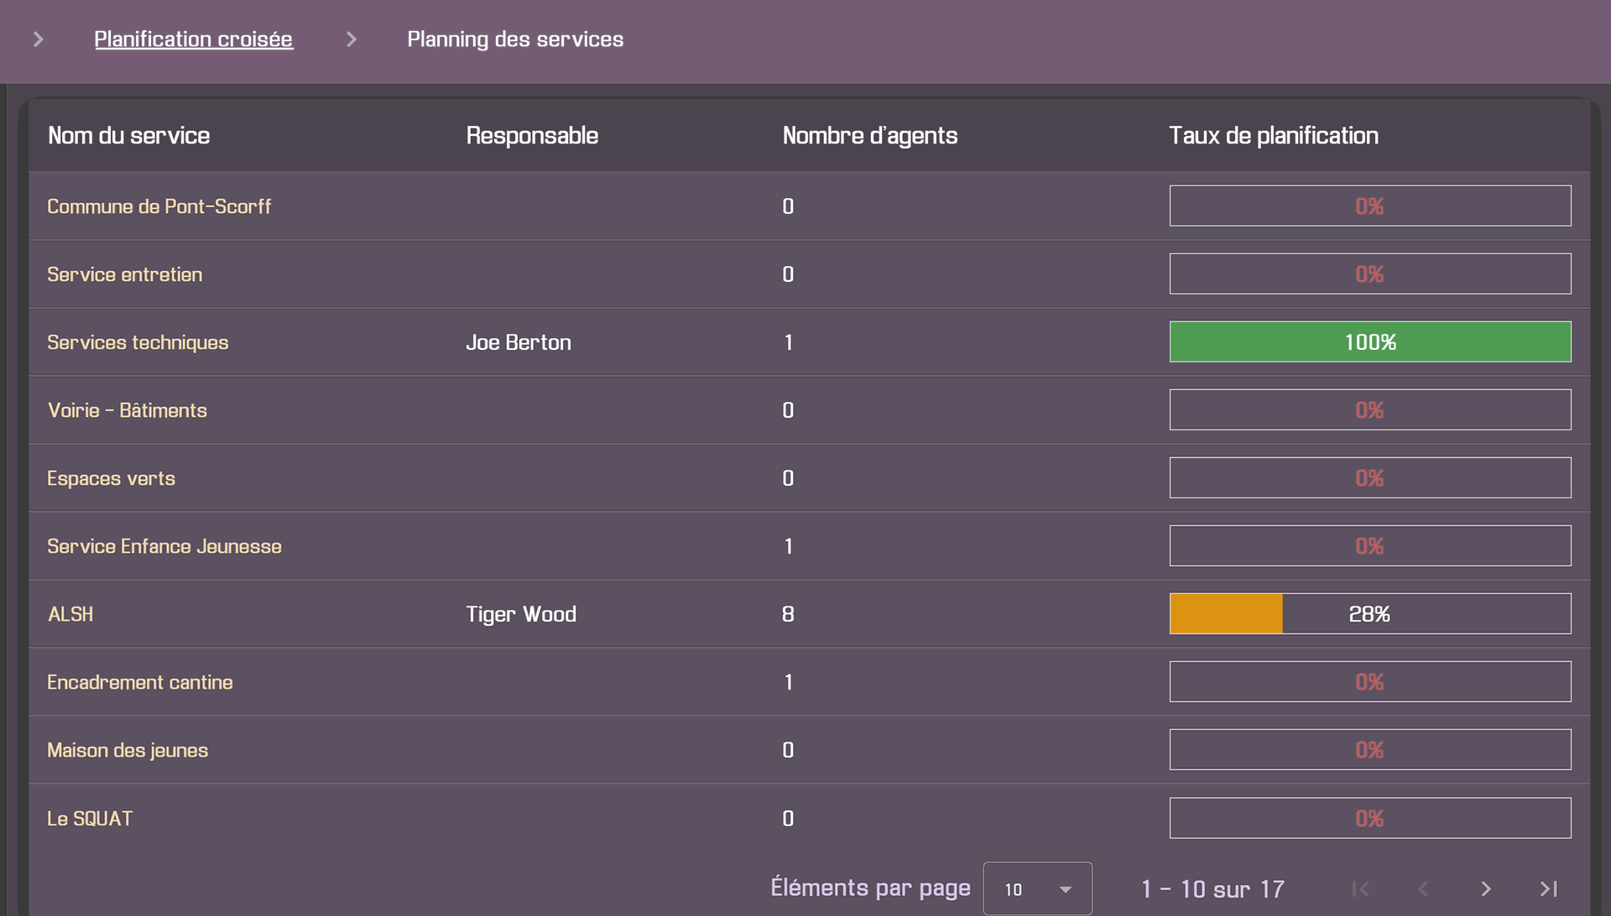1611x916 pixels.
Task: Click the Nombre d'agents column header
Action: click(869, 136)
